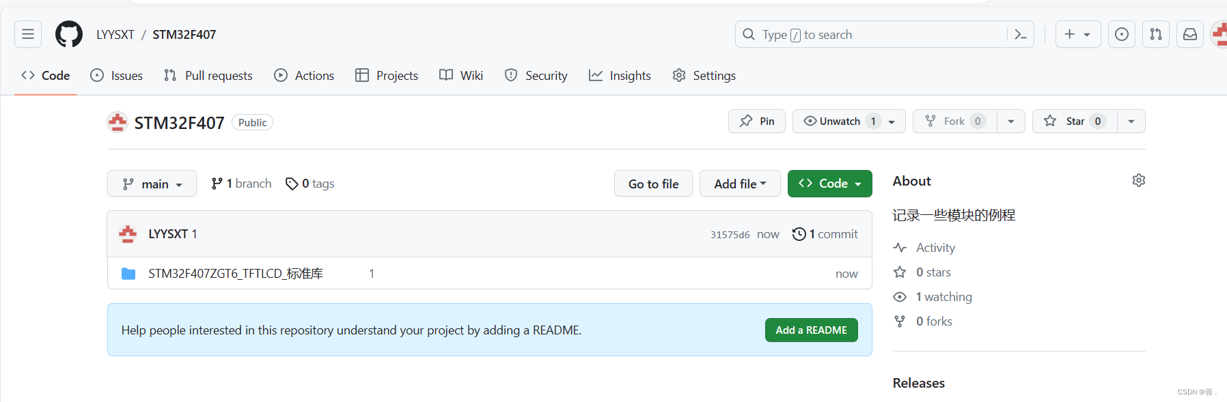Click the eye icon next to 1 watching
Screen dimensions: 1227x402
[x=900, y=297]
